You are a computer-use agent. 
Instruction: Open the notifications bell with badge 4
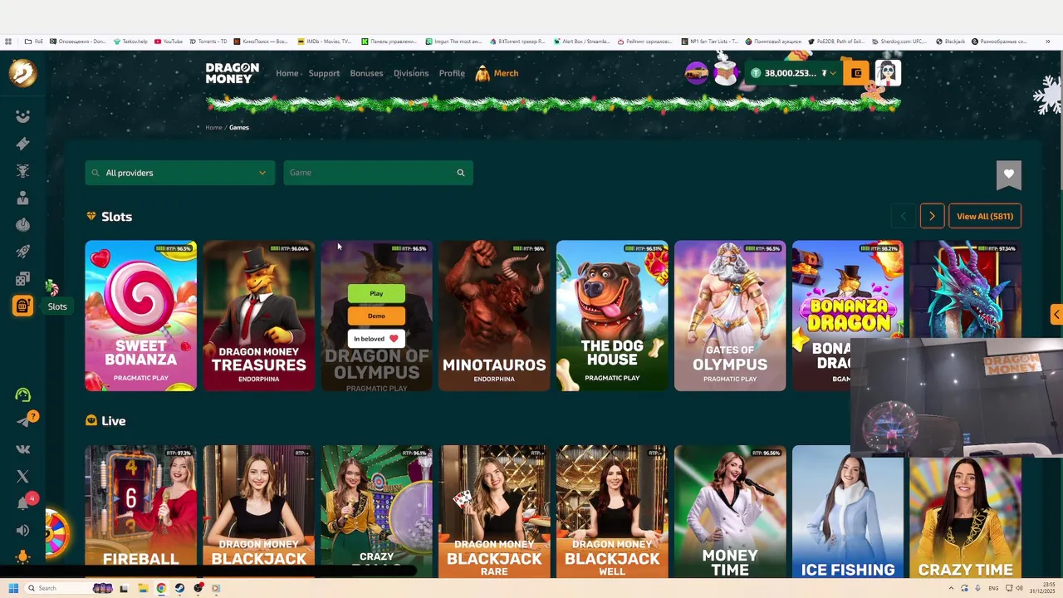(22, 503)
